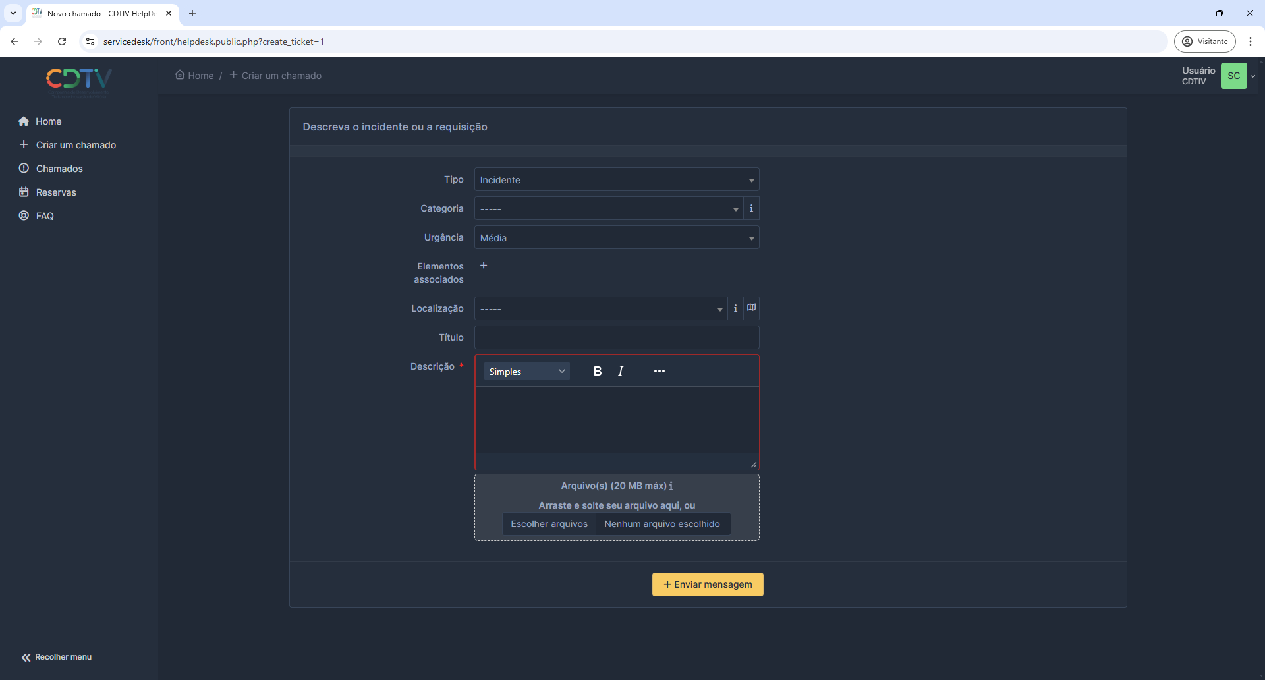Open the Simples paragraph style dropdown

tap(526, 372)
